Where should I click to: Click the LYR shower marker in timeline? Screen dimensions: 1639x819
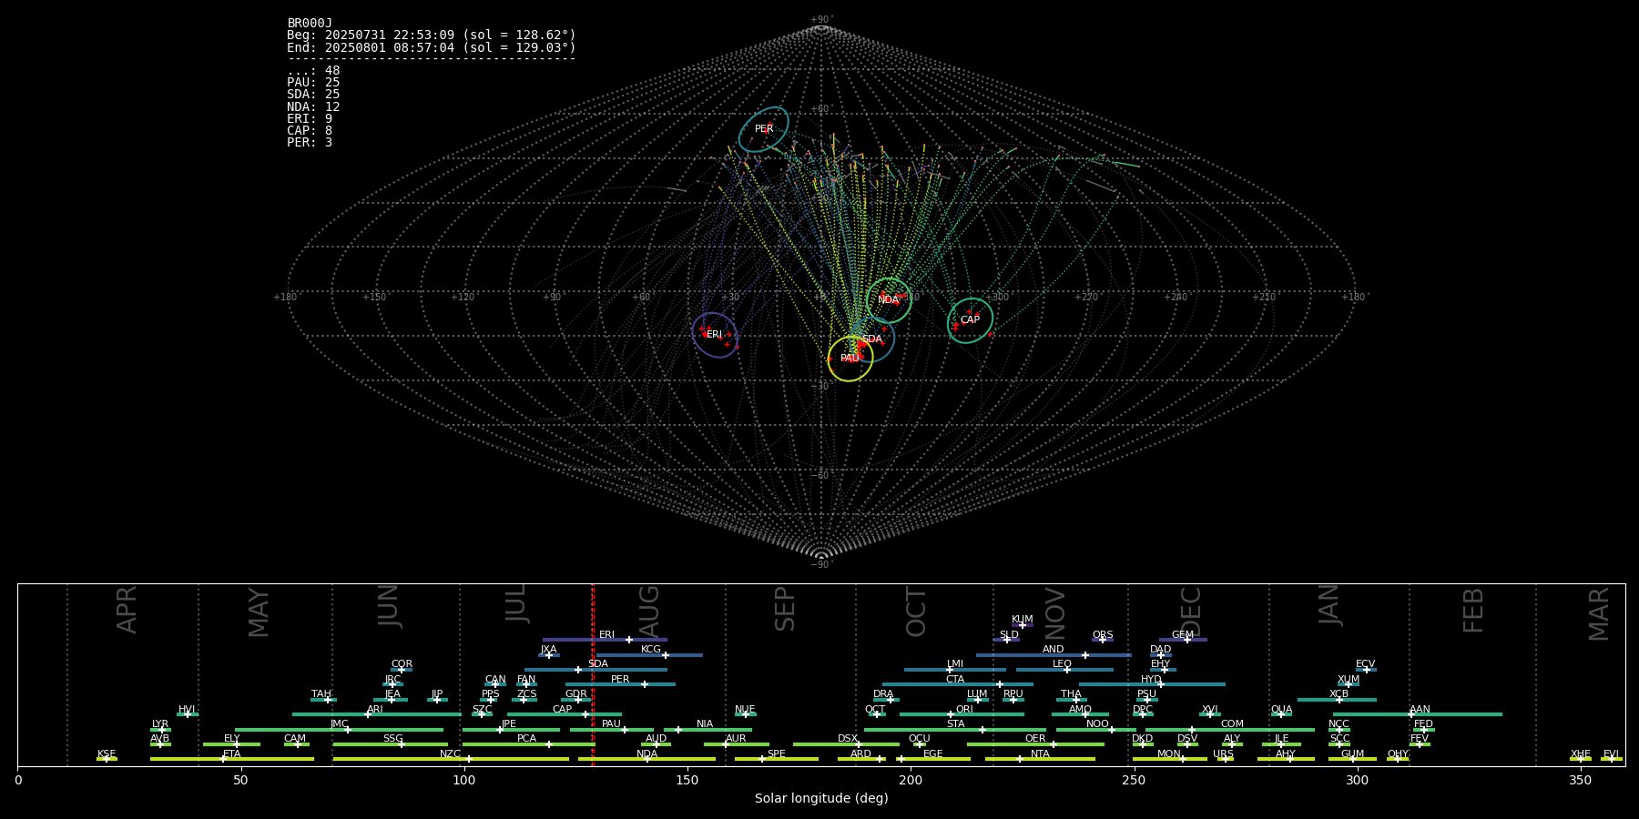[160, 729]
